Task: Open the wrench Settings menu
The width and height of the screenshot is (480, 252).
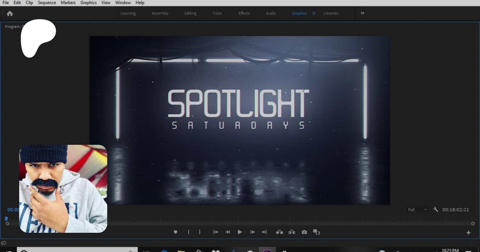Action: 436,209
